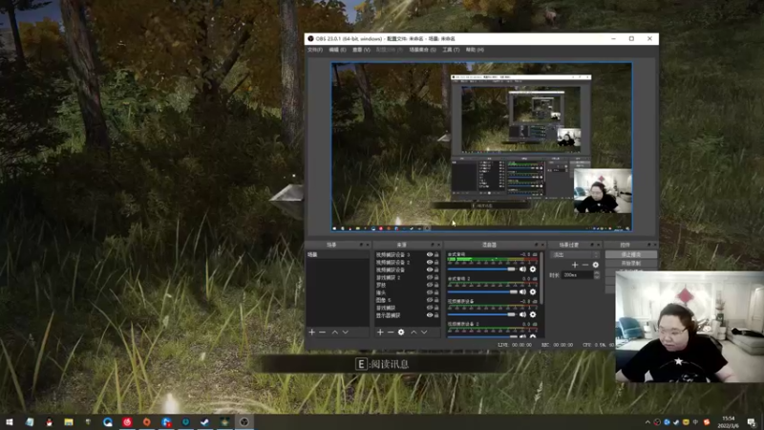The height and width of the screenshot is (430, 764).
Task: Mute the second mixer audio channel
Action: pyautogui.click(x=522, y=292)
